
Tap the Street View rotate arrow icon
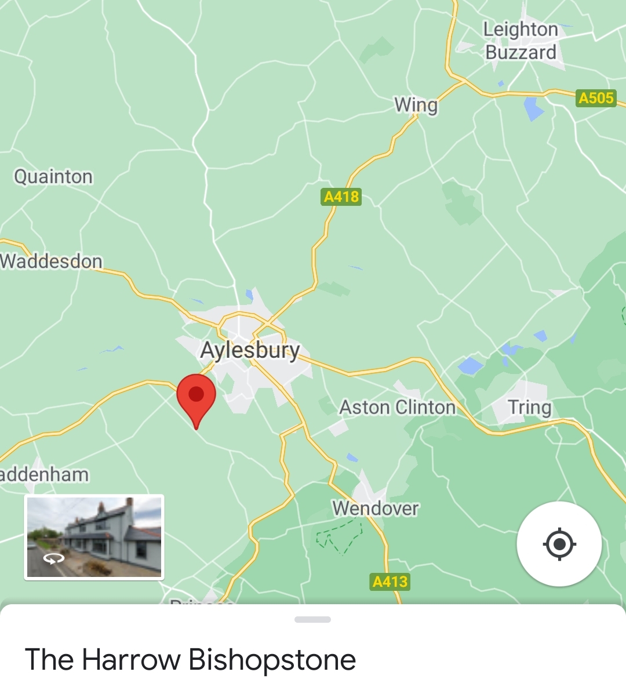(54, 559)
